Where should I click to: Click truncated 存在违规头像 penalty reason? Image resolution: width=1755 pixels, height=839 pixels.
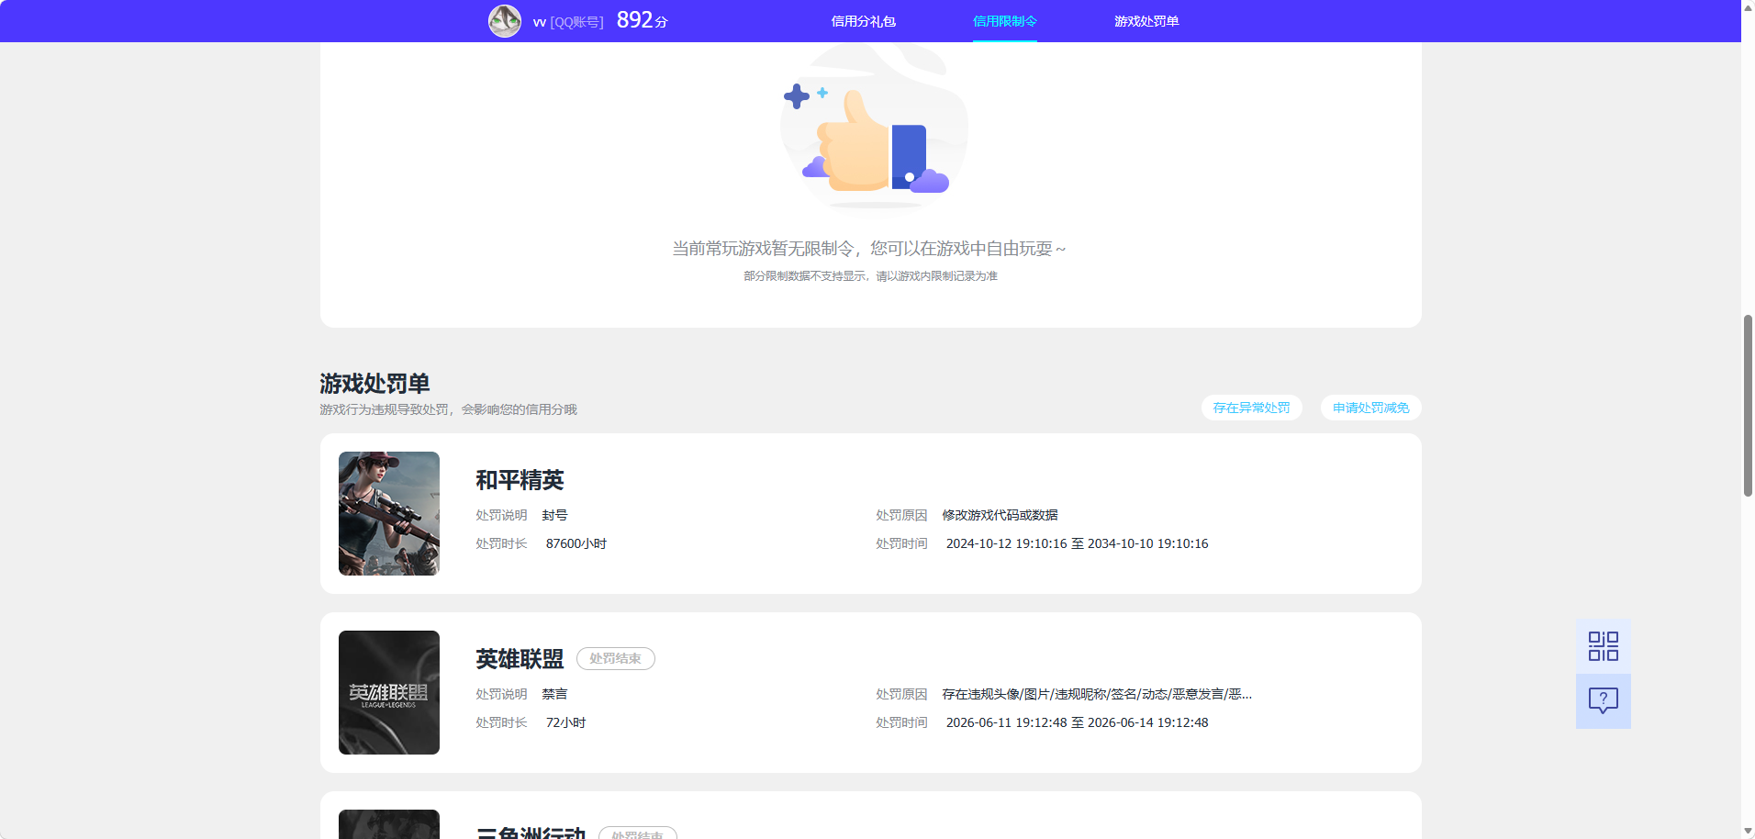[x=1097, y=694]
